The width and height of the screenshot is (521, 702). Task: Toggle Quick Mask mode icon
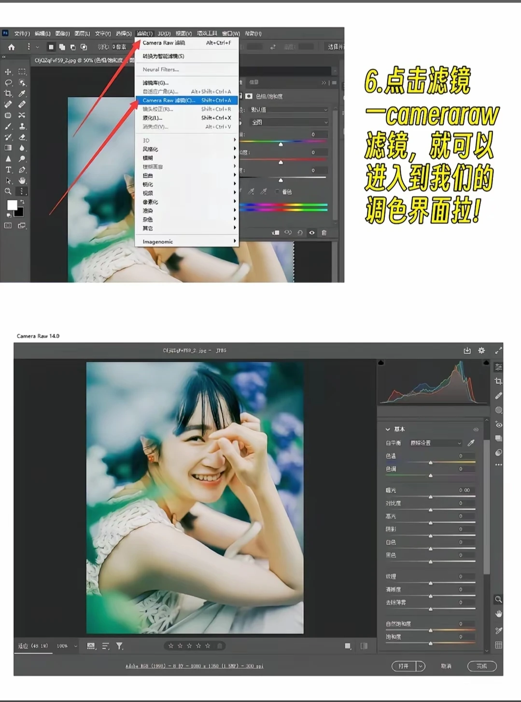coord(8,226)
